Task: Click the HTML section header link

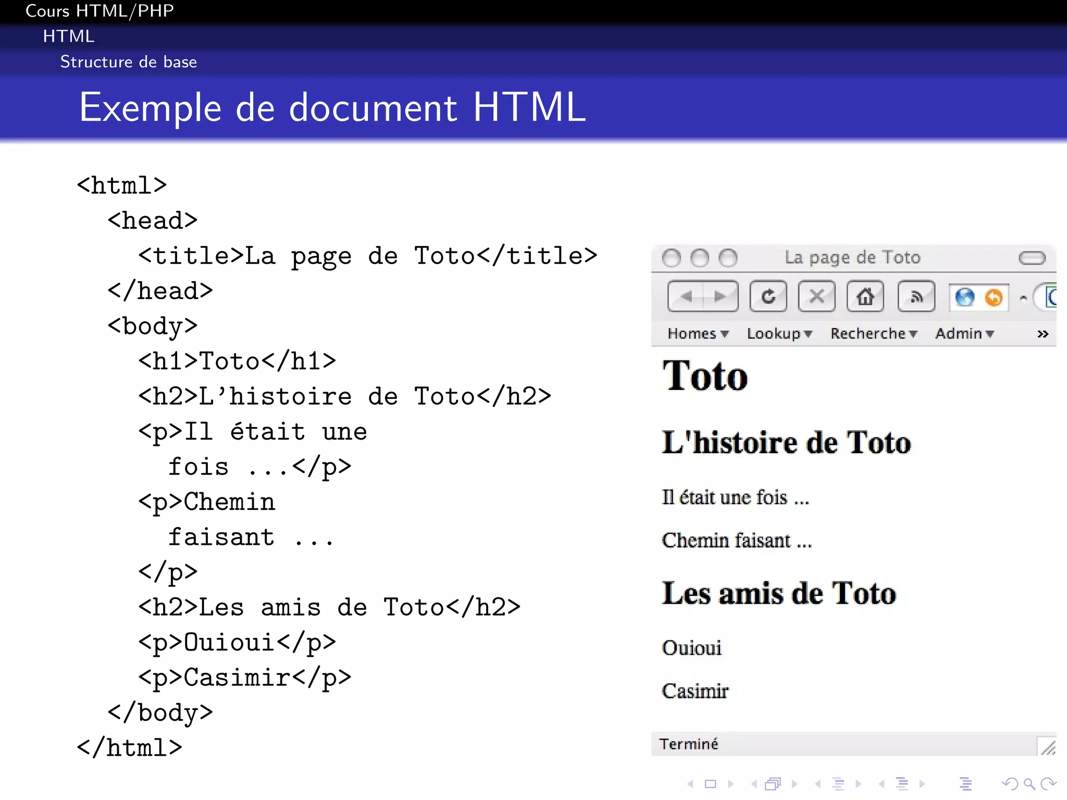Action: click(x=69, y=36)
